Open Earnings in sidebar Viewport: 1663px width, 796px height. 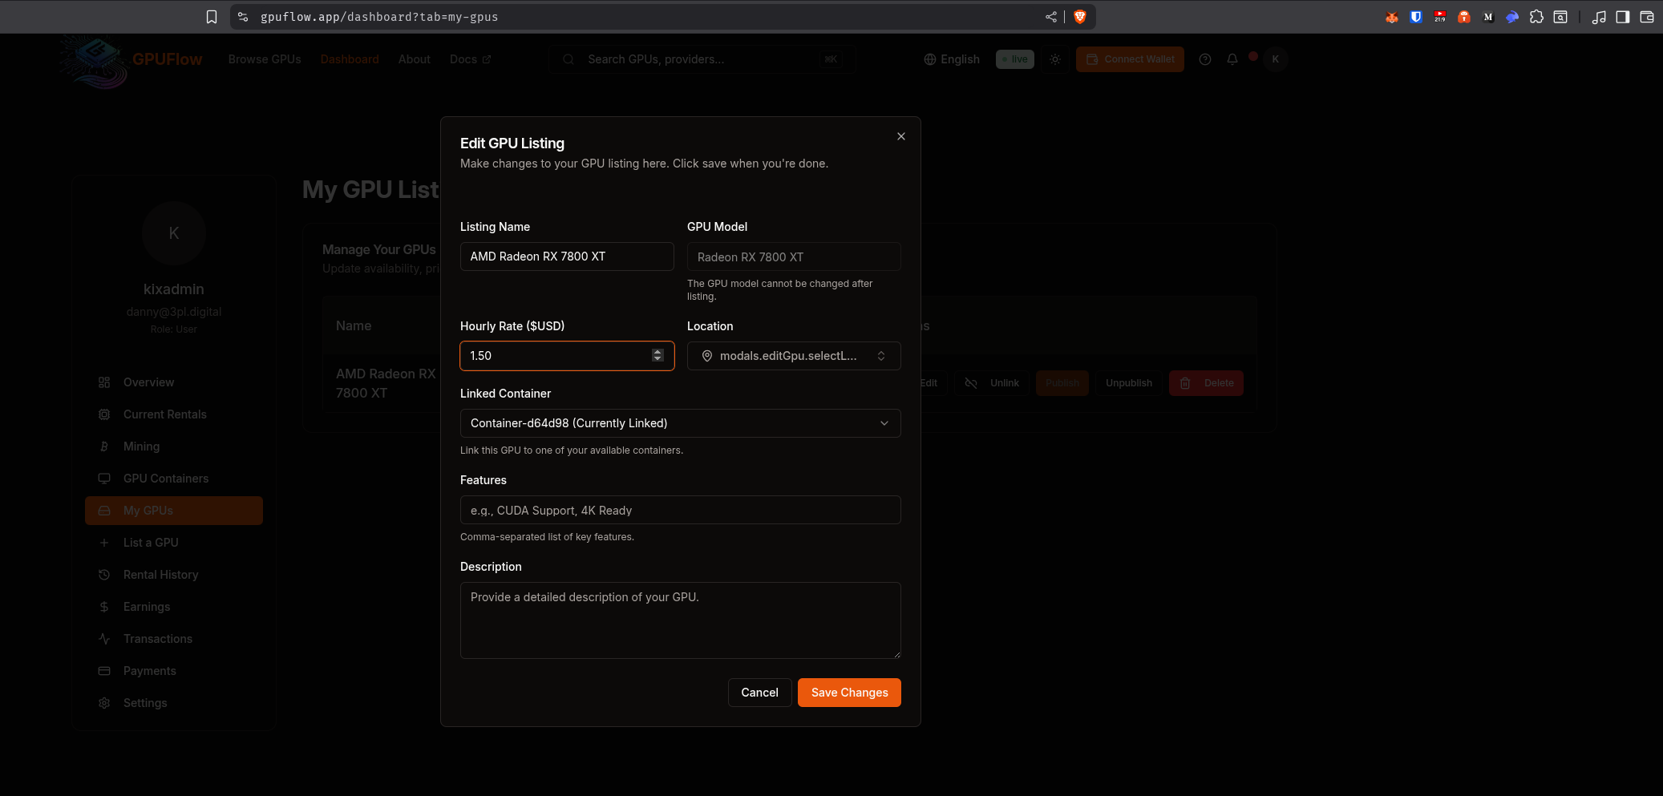click(x=174, y=607)
